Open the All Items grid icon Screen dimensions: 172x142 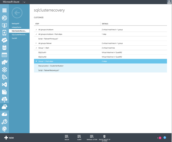(x=4, y=10)
